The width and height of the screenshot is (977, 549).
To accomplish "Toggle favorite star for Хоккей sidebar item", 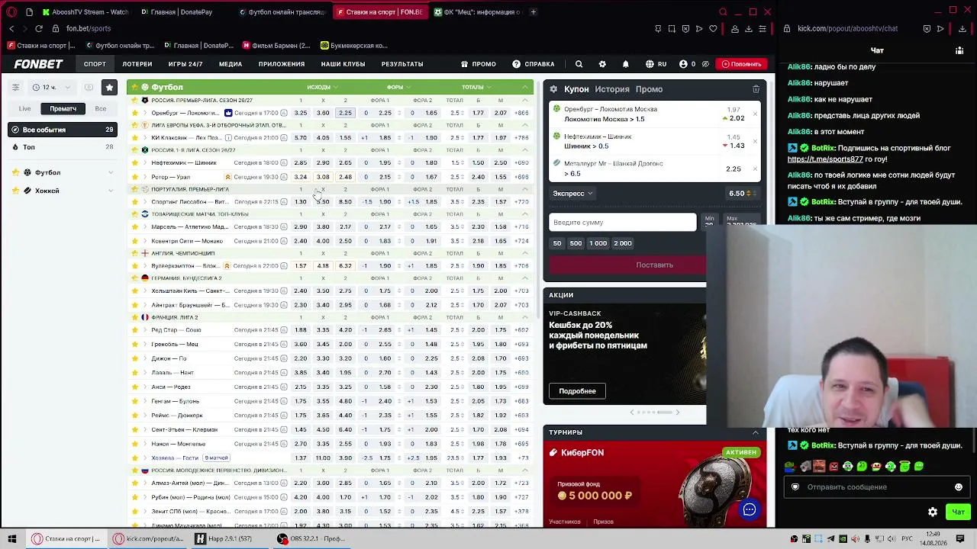I will (16, 191).
